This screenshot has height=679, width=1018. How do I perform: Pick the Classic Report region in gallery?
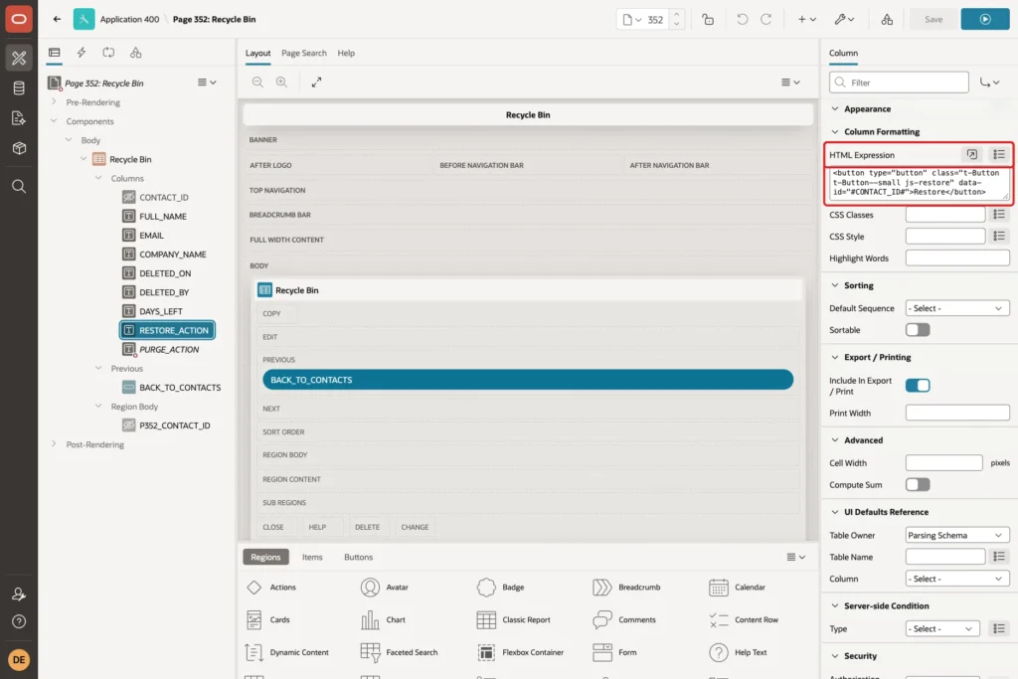[514, 620]
